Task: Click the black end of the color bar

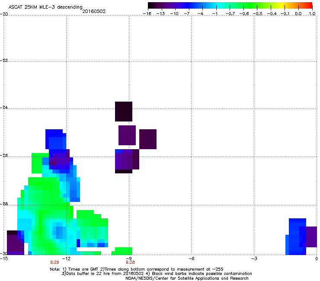Action: [x=151, y=6]
